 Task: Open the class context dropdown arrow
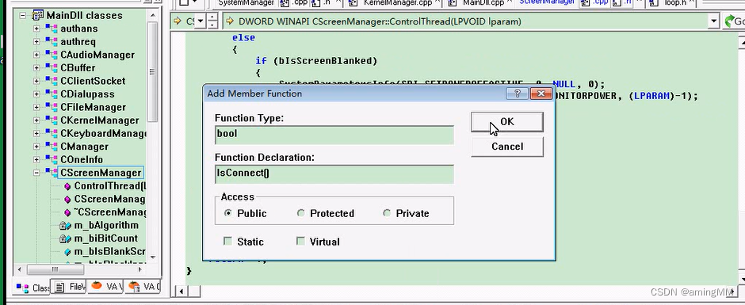tap(201, 21)
